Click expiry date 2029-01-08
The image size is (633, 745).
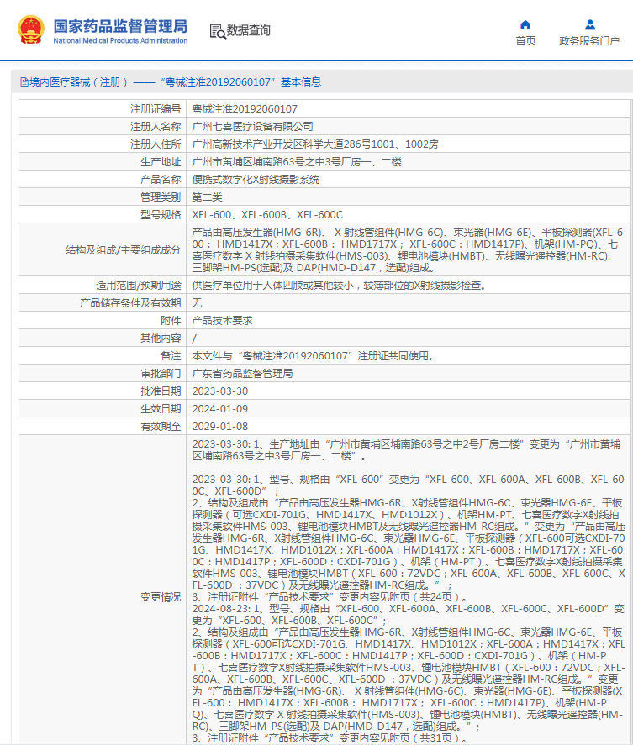coord(219,427)
